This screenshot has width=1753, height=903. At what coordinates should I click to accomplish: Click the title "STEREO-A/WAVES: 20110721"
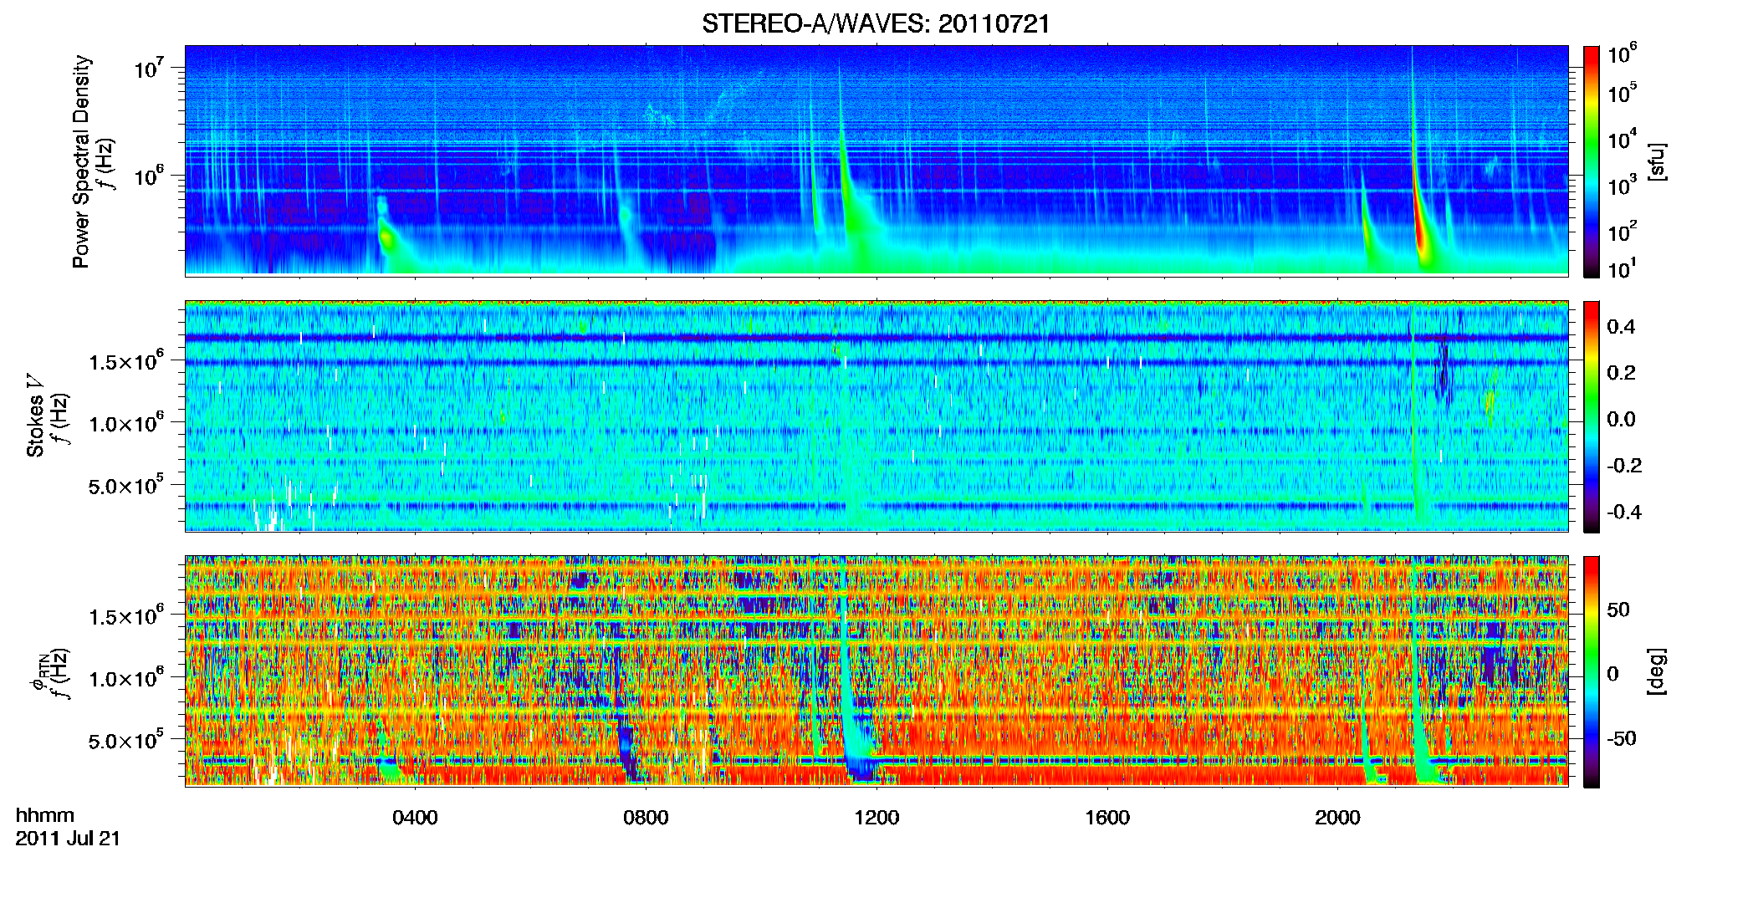[876, 23]
